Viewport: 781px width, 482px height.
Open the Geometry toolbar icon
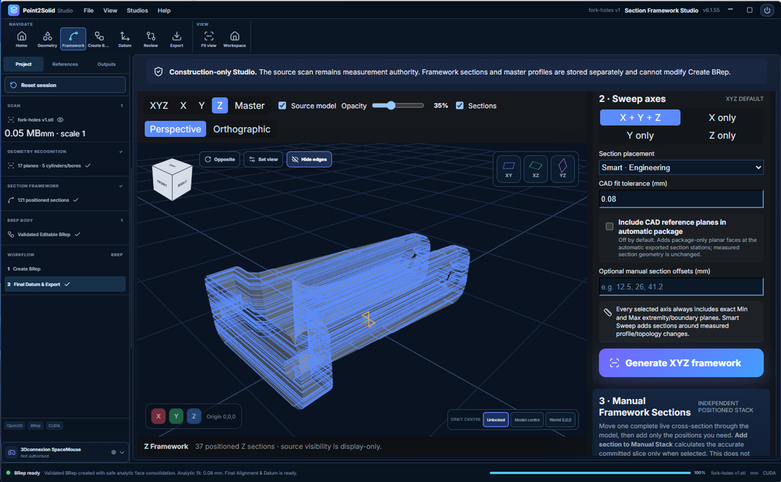tap(47, 39)
